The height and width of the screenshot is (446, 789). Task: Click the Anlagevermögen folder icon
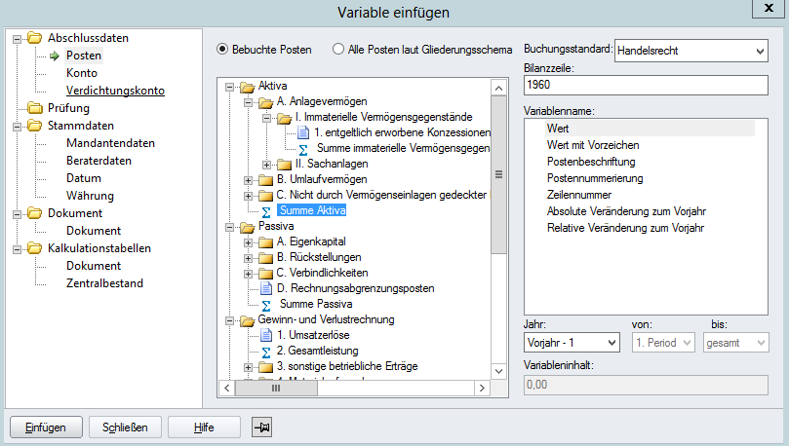pos(265,102)
